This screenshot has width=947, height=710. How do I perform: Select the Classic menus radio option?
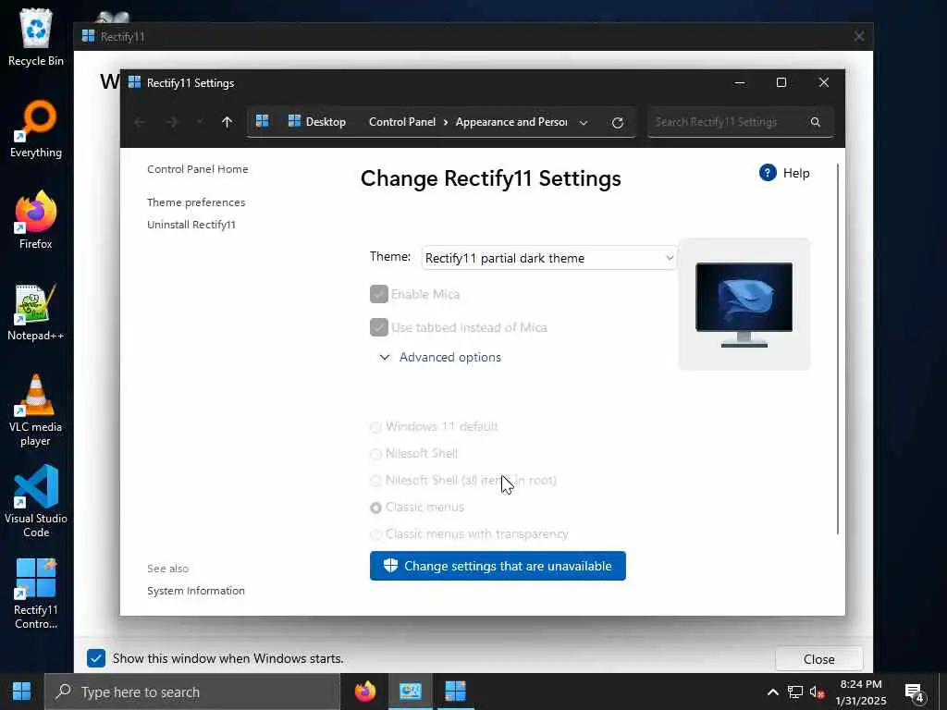pyautogui.click(x=375, y=508)
